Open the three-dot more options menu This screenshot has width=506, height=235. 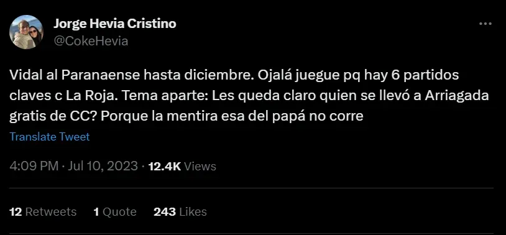coord(485,24)
